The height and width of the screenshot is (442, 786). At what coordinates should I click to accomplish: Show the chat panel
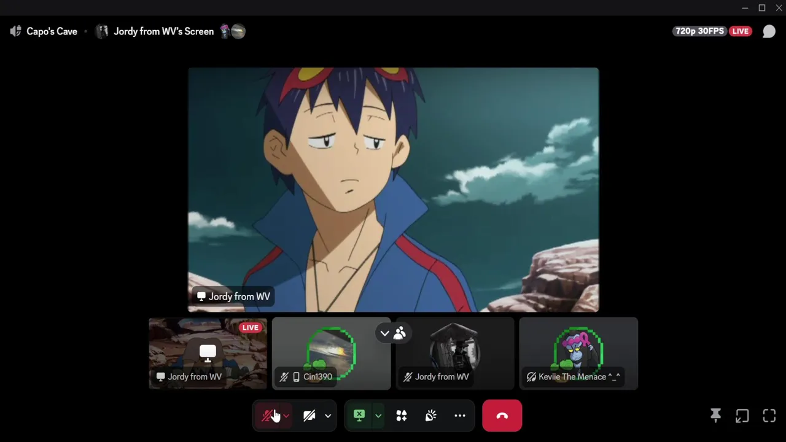click(769, 31)
